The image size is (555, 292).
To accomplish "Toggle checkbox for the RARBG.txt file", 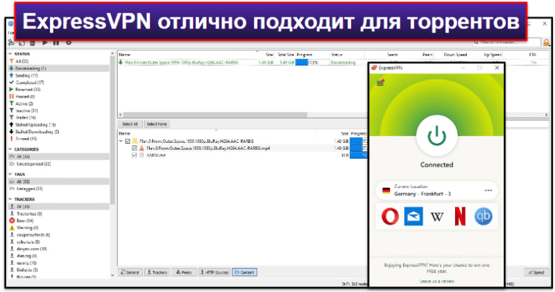I will pyautogui.click(x=134, y=155).
